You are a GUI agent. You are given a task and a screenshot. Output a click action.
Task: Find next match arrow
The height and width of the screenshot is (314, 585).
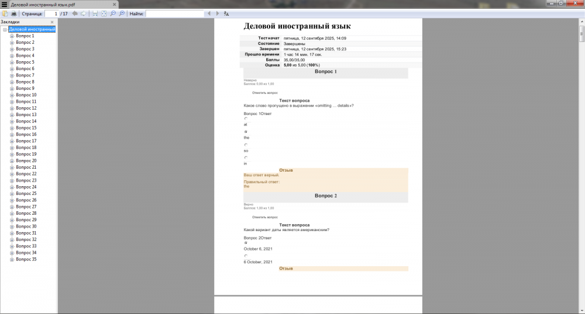[218, 14]
